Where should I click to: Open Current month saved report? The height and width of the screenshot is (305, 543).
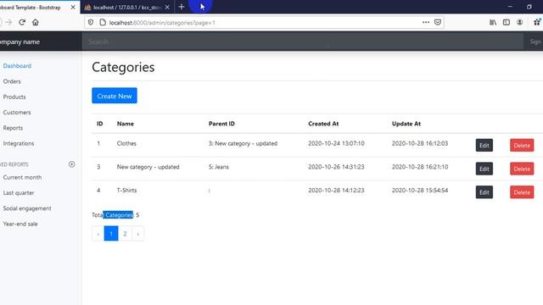coord(22,177)
